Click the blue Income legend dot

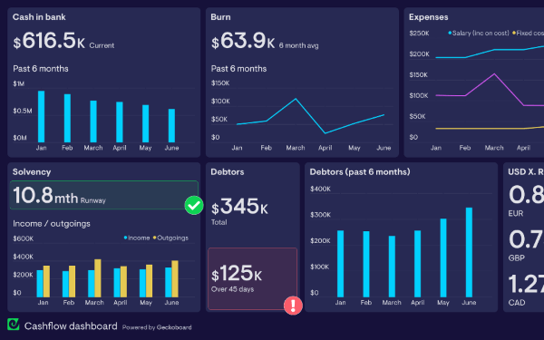[126, 238]
